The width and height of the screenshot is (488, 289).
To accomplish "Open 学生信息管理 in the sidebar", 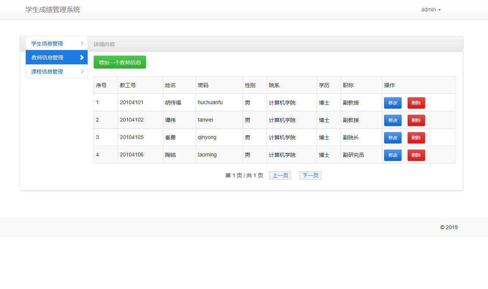I will pyautogui.click(x=47, y=44).
